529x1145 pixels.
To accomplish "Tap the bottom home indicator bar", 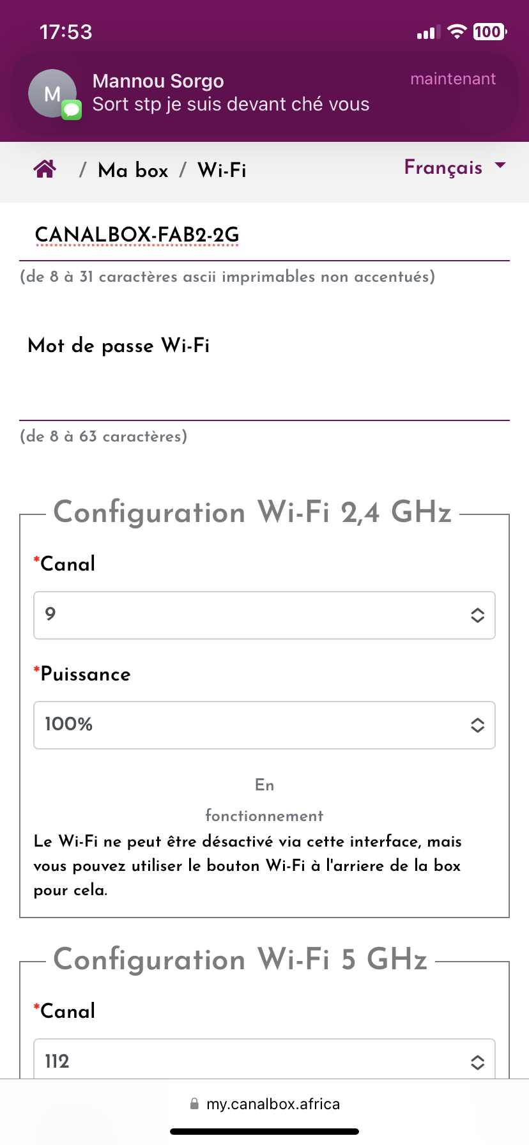I will pyautogui.click(x=264, y=1131).
